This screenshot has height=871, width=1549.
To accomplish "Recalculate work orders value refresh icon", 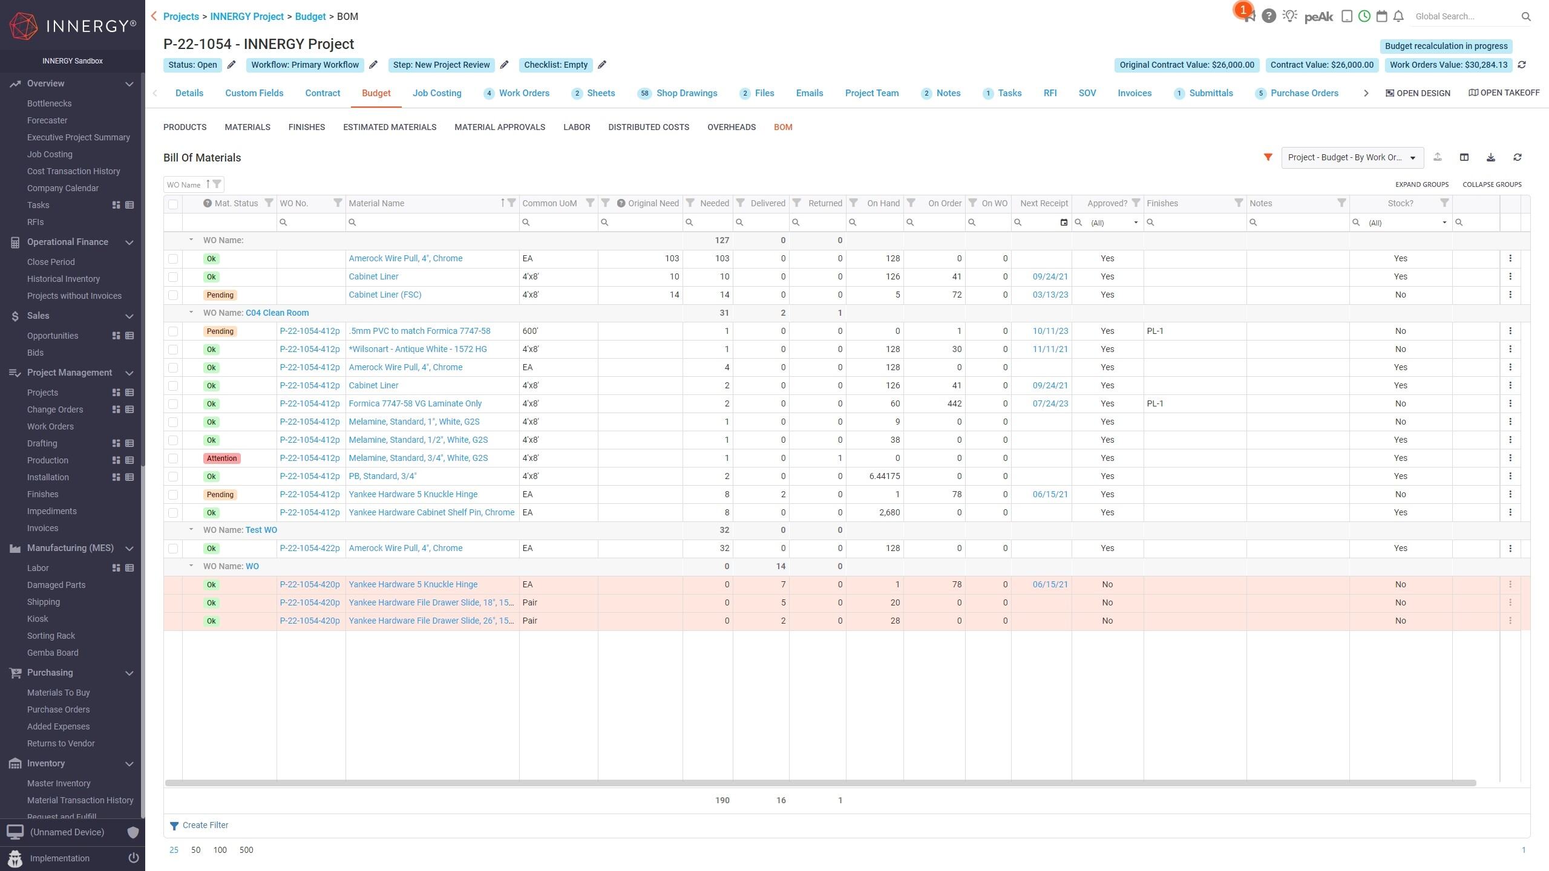I will coord(1521,65).
